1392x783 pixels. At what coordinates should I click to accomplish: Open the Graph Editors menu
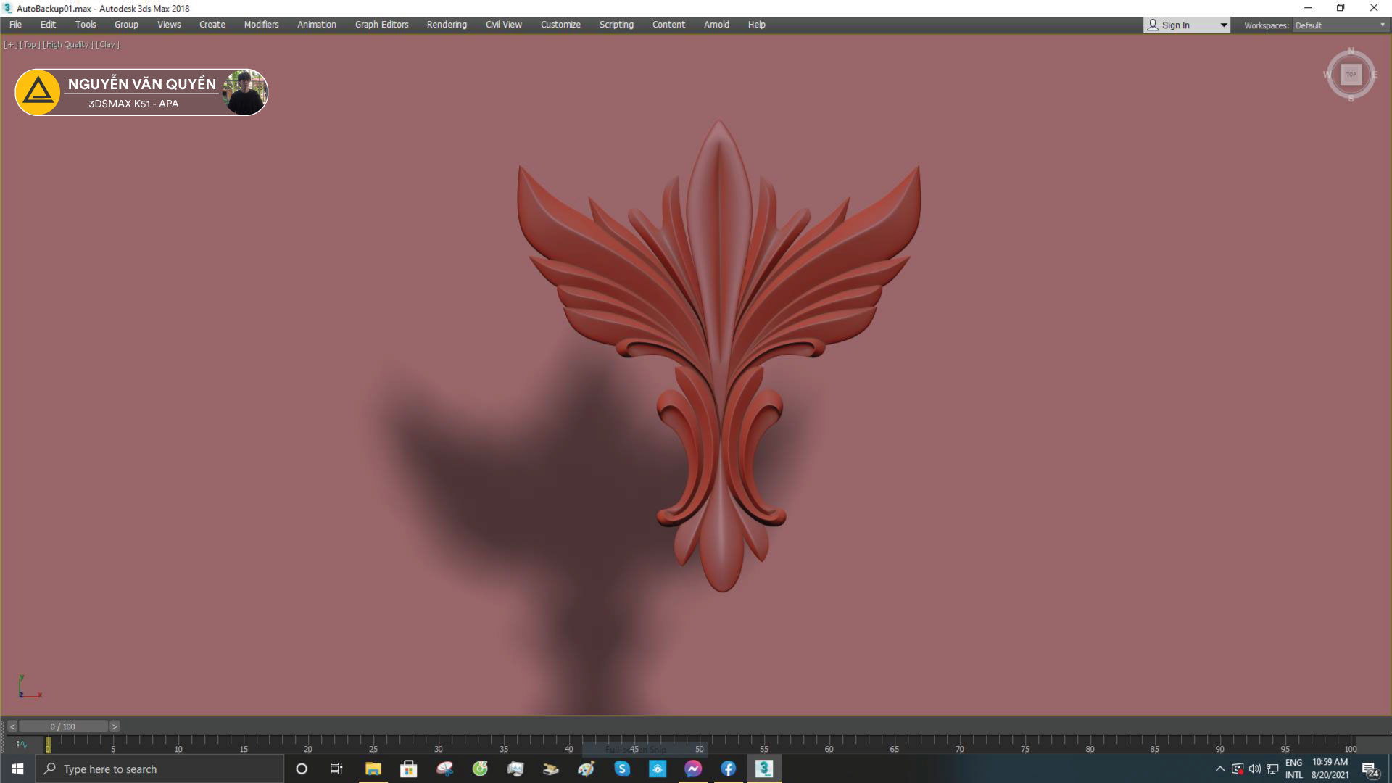pos(381,25)
